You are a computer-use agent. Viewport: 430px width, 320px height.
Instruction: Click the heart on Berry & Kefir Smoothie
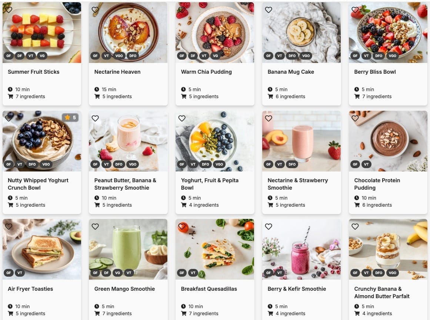coord(269,227)
